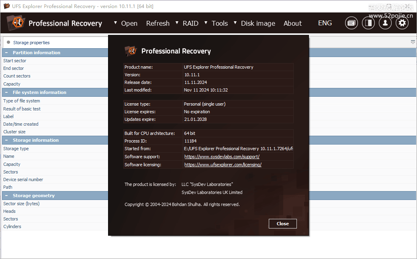Screen dimensions: 417x259
Task: Expand the RAID dropdown arrow
Action: point(177,23)
